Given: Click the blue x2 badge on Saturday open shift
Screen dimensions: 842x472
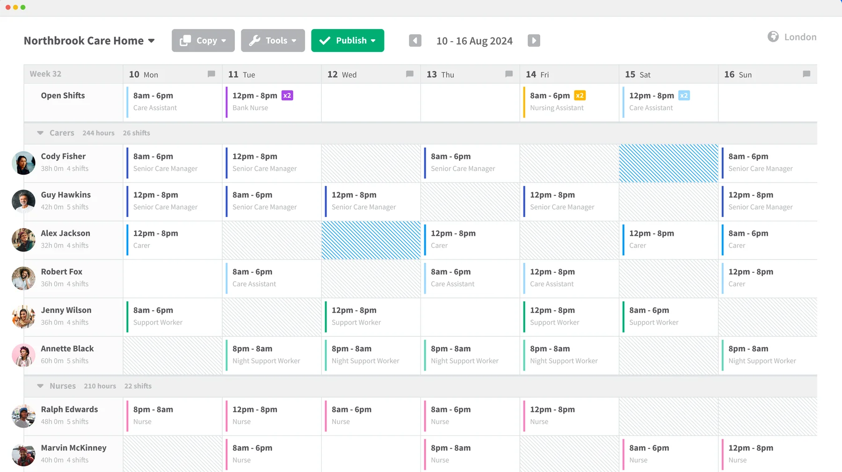Looking at the screenshot, I should click(684, 95).
